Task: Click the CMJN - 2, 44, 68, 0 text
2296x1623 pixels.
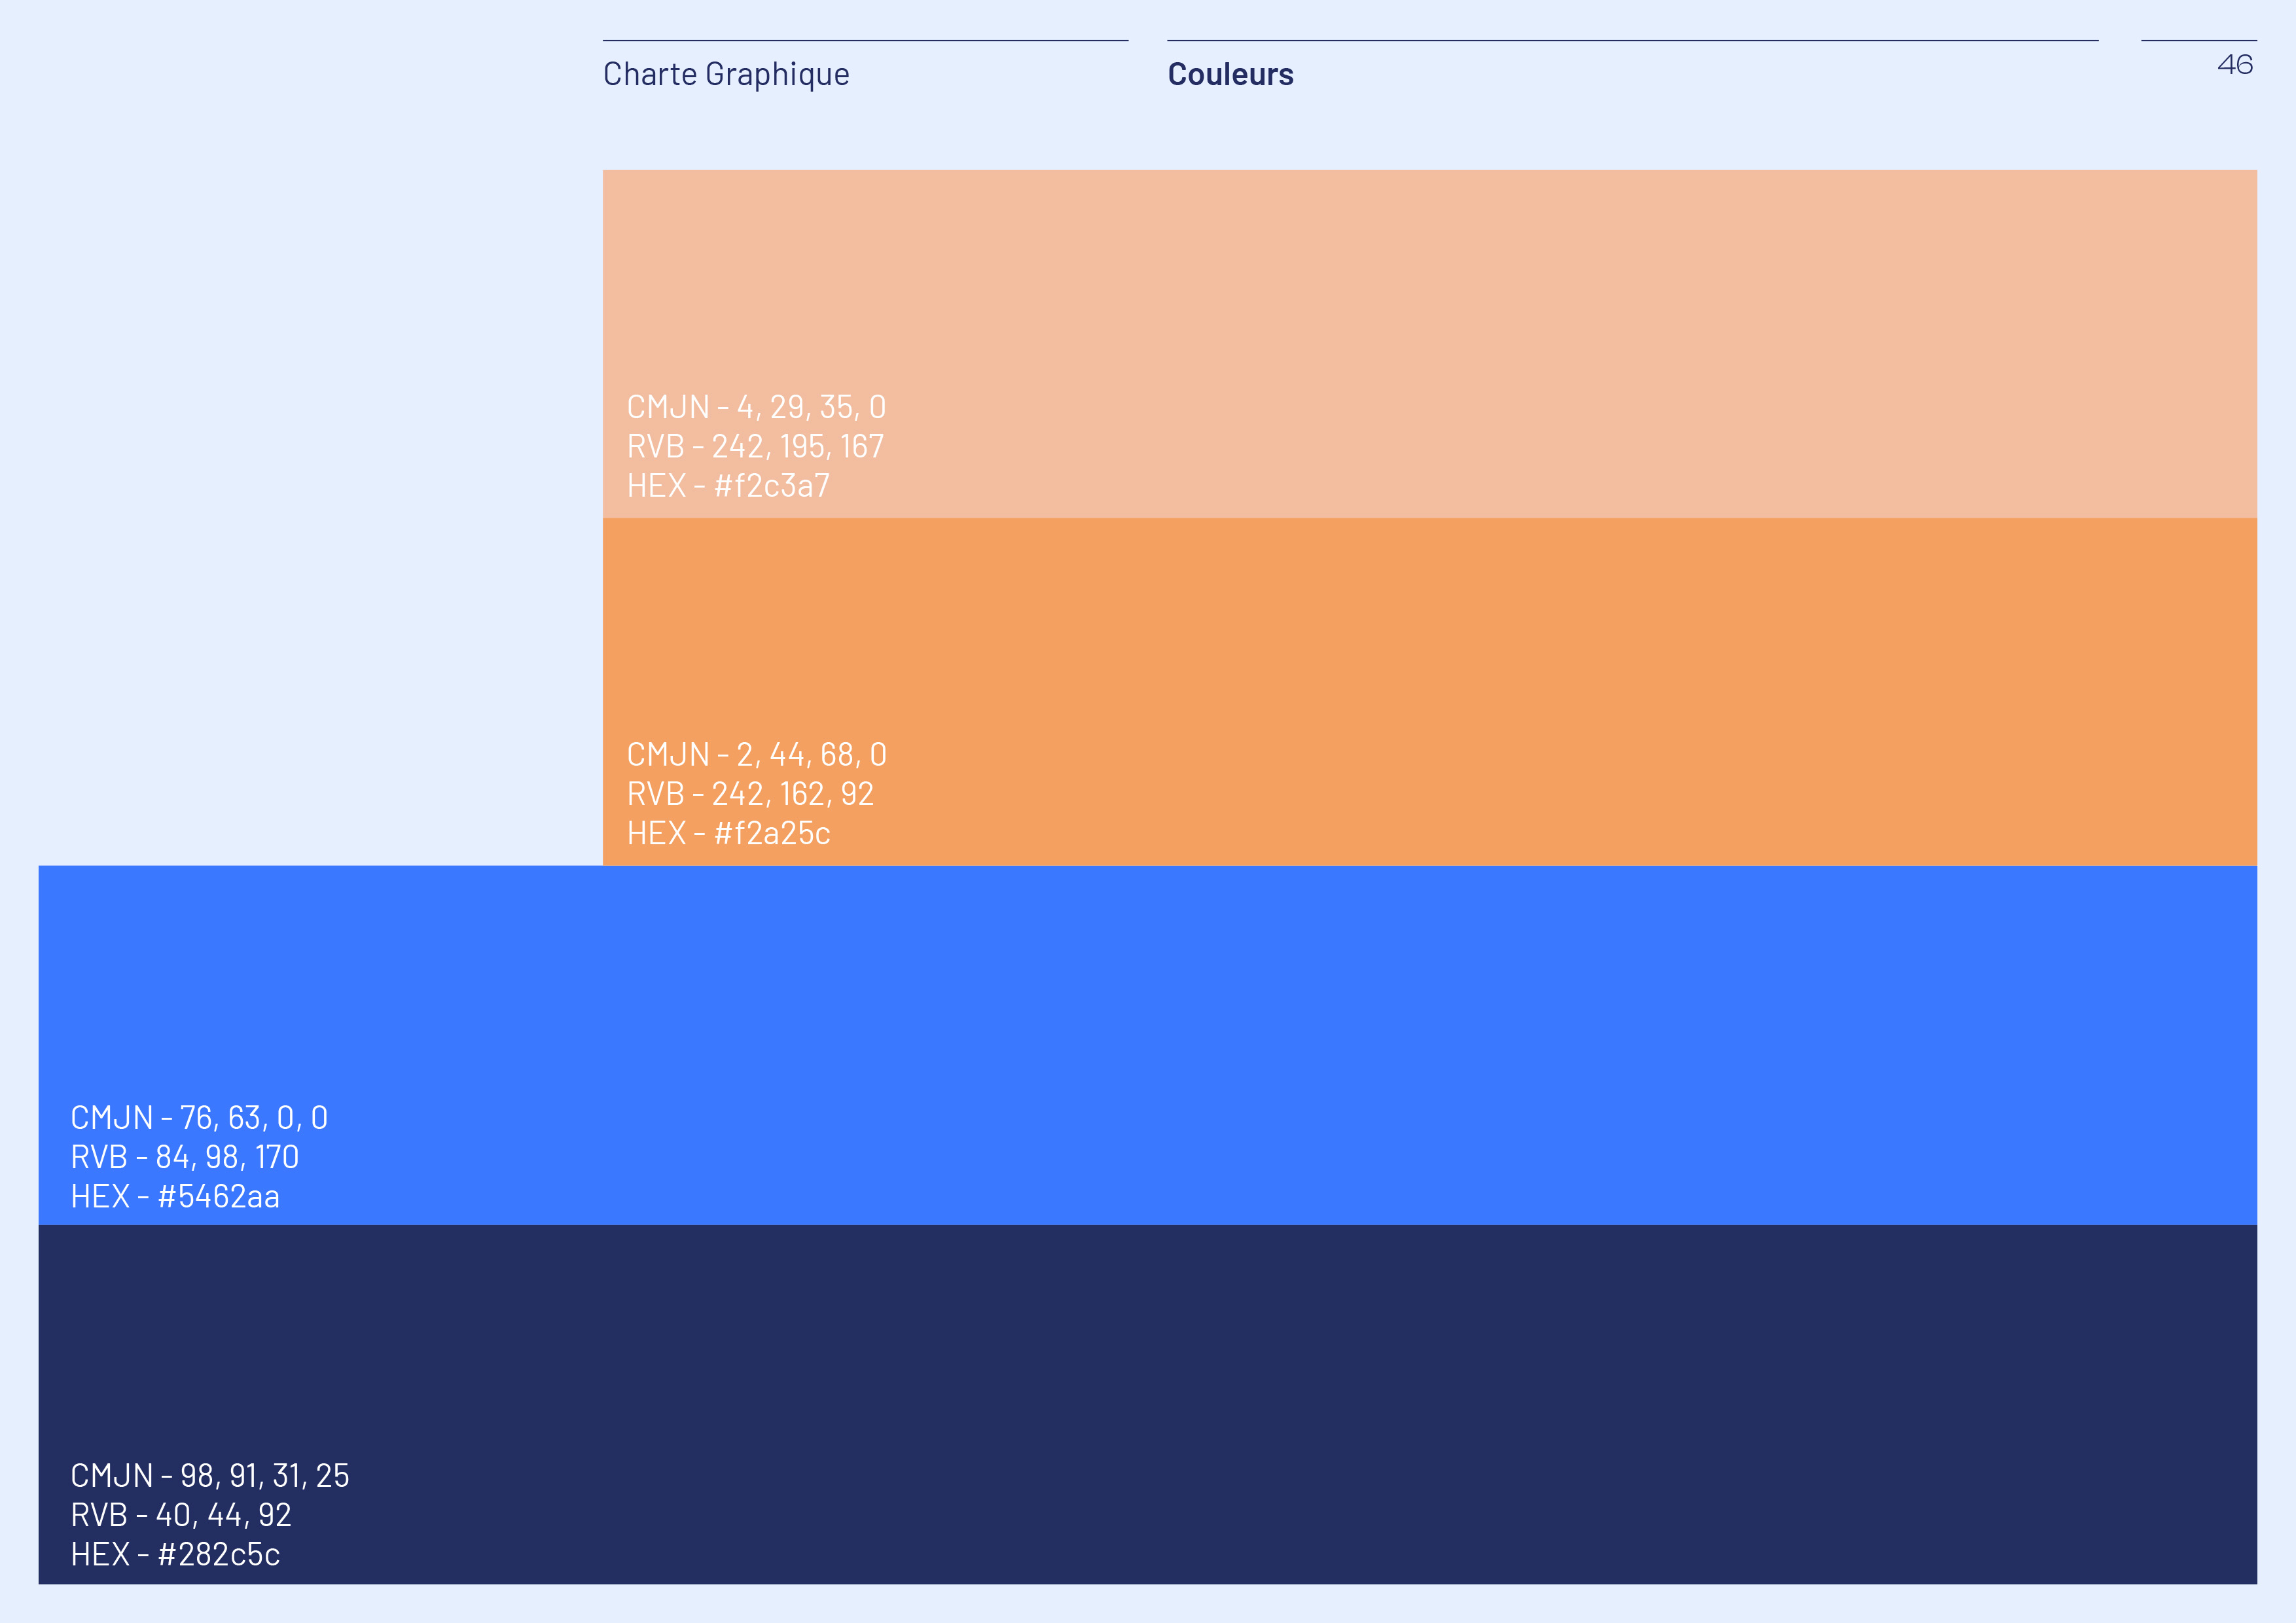Action: pyautogui.click(x=756, y=754)
